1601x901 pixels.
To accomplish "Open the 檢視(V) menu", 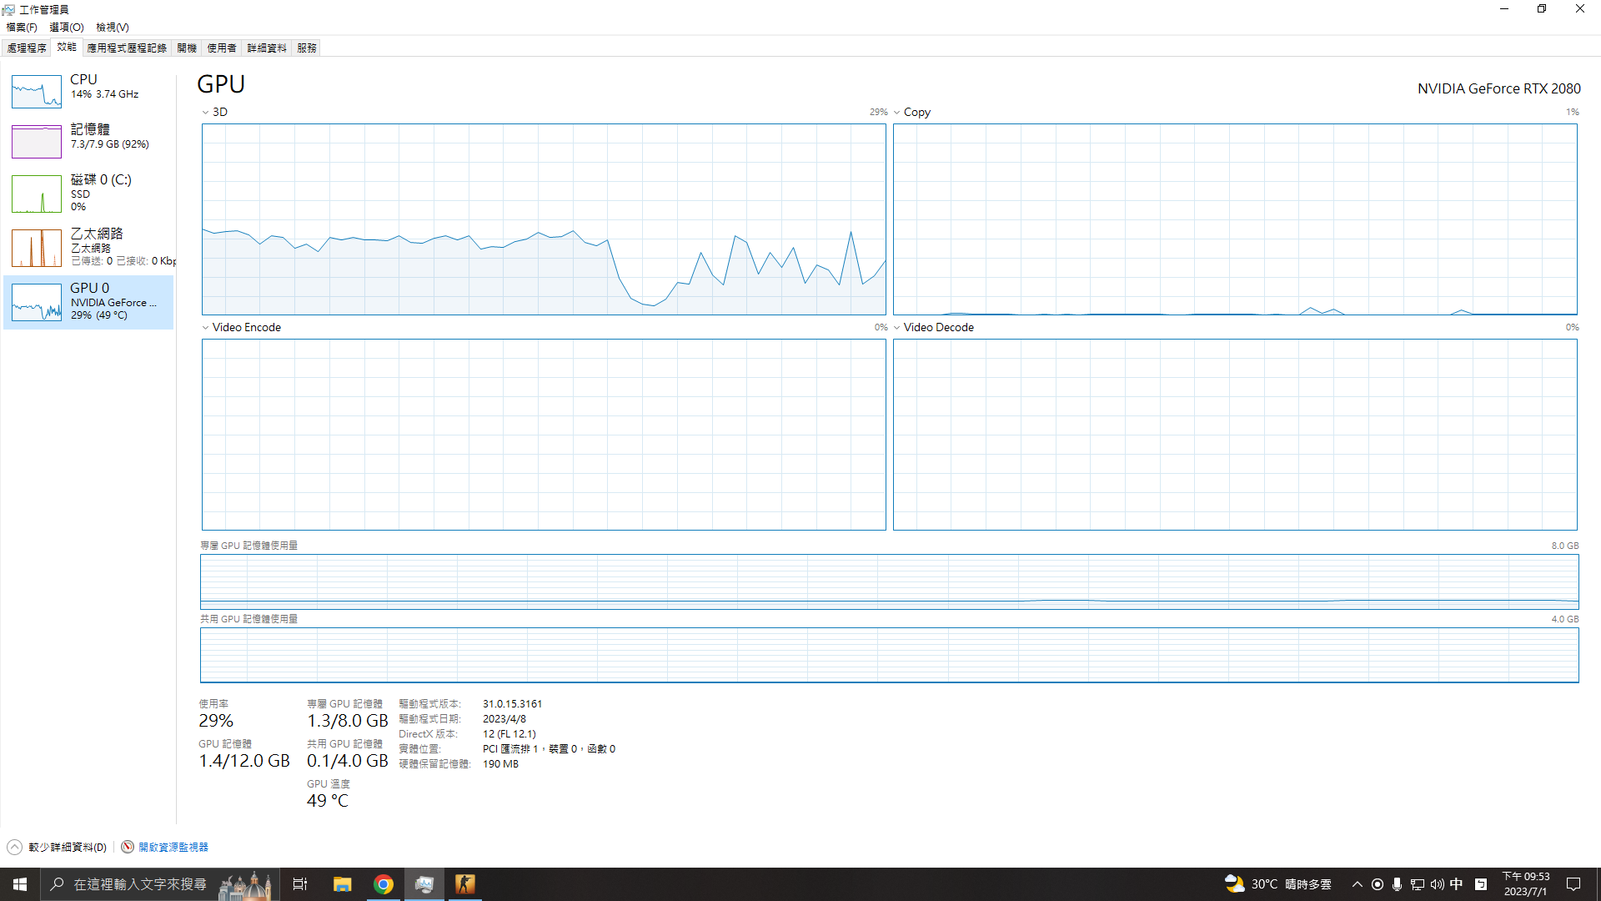I will click(x=112, y=28).
